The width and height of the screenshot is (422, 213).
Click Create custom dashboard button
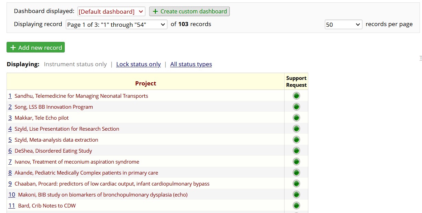point(189,12)
